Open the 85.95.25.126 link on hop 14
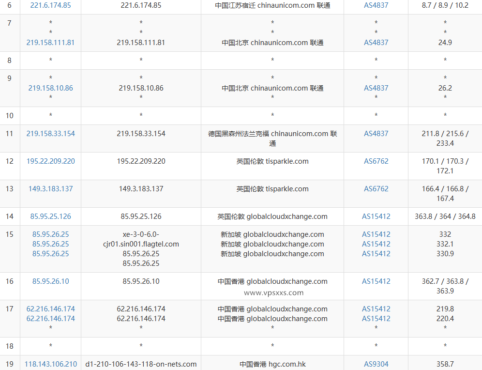 pos(50,216)
